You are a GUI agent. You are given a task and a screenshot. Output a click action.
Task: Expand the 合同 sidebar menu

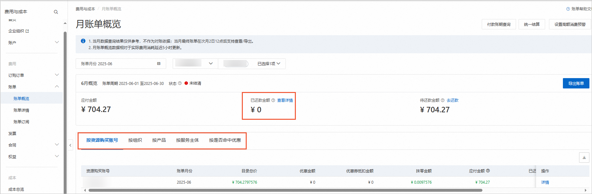(x=57, y=145)
